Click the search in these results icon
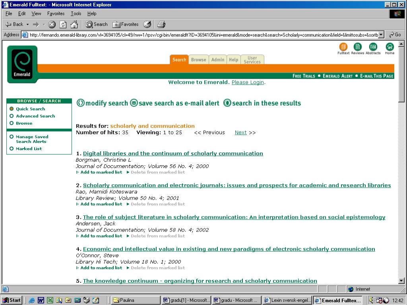 click(x=227, y=103)
